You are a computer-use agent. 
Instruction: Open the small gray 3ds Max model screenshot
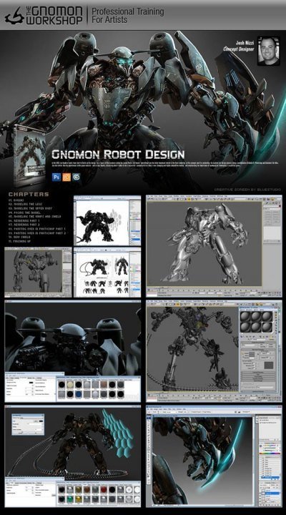[x=38, y=273]
